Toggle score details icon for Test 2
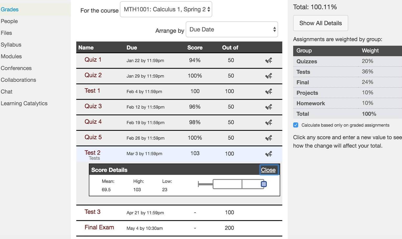The image size is (402, 239). [269, 154]
